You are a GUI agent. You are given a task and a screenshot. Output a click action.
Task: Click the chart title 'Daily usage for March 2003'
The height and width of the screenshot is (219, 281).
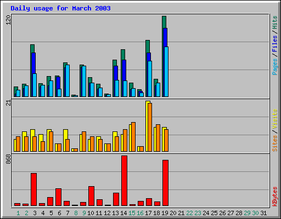(60, 9)
